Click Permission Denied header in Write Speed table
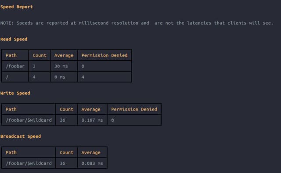 pyautogui.click(x=134, y=109)
